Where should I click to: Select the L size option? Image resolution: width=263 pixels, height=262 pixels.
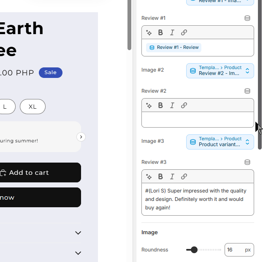(x=6, y=107)
